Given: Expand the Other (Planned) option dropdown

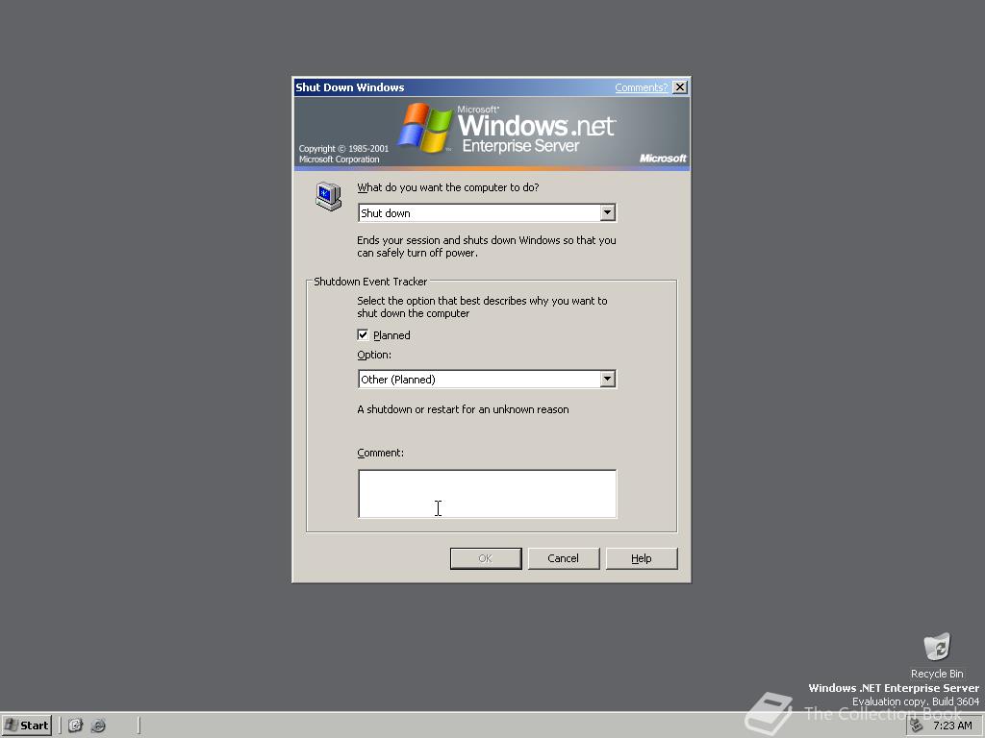Looking at the screenshot, I should [607, 379].
